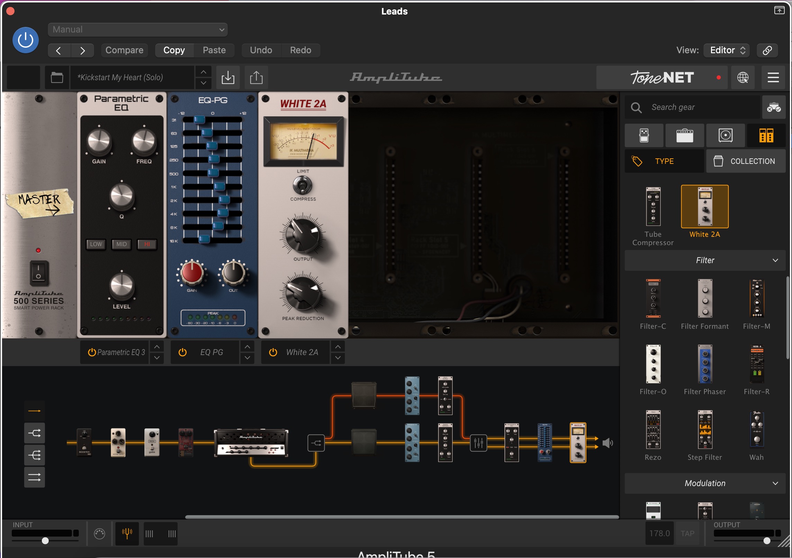
Task: Click the Search gear field
Action: click(x=692, y=108)
